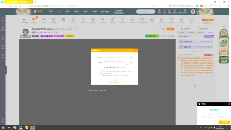Expand the right-hand header section next to 主播投稿
Viewport: 231px width, 130px height.
[204, 29]
